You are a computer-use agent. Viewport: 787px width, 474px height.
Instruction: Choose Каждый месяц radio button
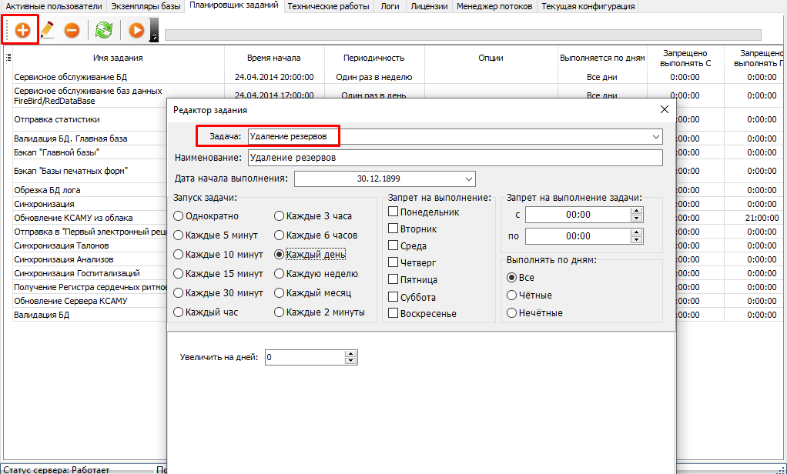[x=313, y=293]
